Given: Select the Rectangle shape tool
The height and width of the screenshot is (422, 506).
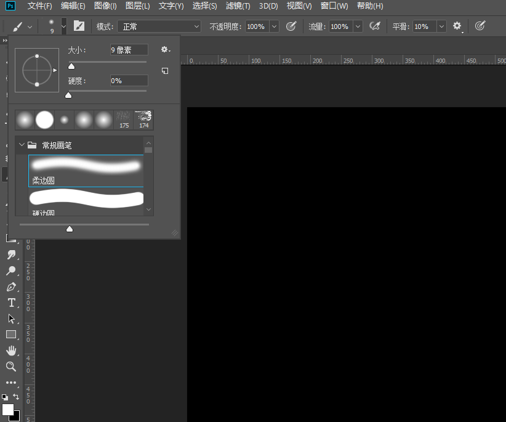Looking at the screenshot, I should (11, 335).
